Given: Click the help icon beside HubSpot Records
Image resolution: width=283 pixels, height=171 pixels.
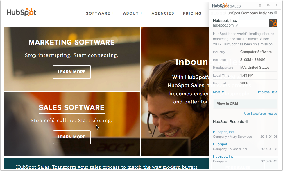Looking at the screenshot, I should tap(247, 121).
